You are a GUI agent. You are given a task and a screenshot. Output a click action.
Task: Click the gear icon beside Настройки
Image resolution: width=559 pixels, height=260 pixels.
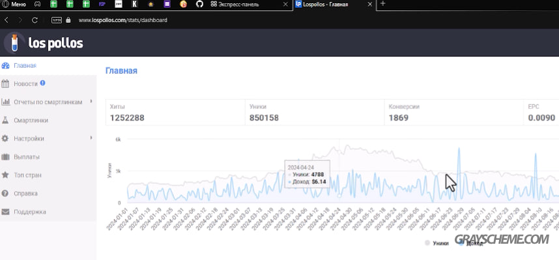tap(5, 138)
